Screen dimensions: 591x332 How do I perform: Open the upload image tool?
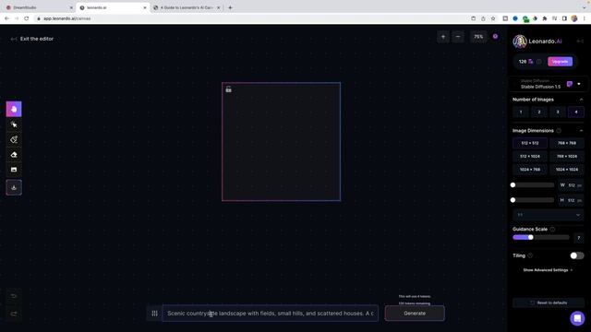tap(14, 170)
